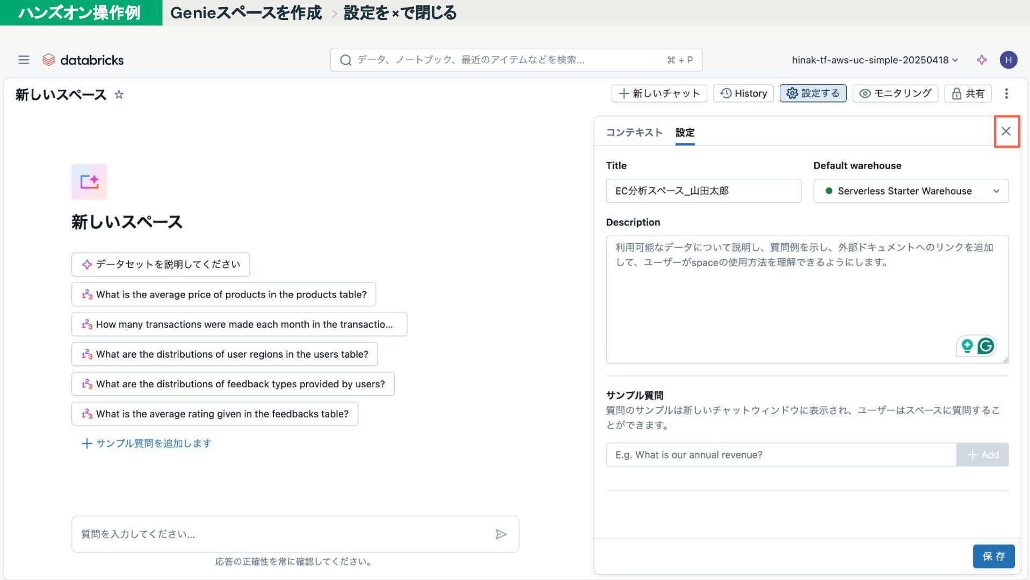Viewport: 1030px width, 580px height.
Task: Ask distributions of feedback types question
Action: pos(233,384)
